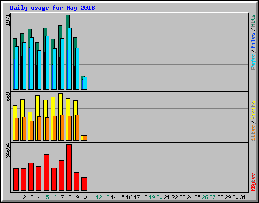Click the cyan 'Pages' legend label
Screen dimensions: 259x203
point(253,62)
